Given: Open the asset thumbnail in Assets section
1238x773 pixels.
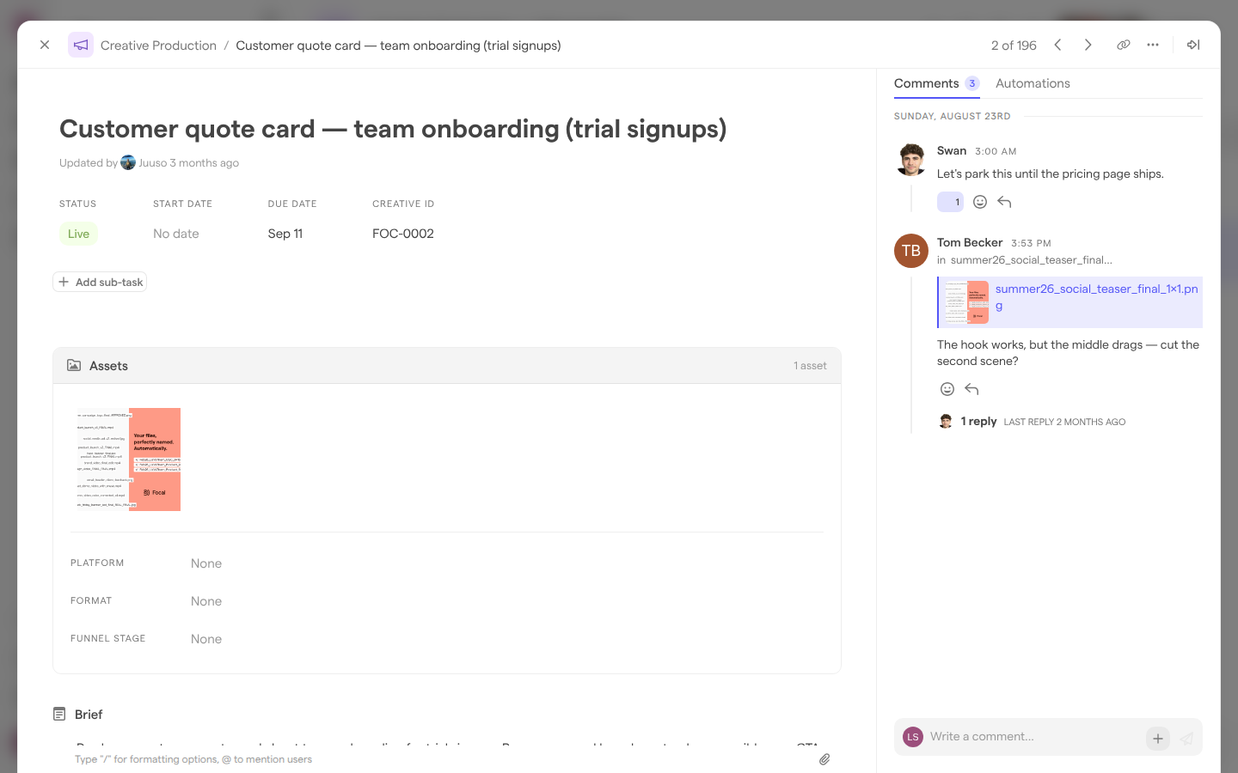Looking at the screenshot, I should coord(129,460).
